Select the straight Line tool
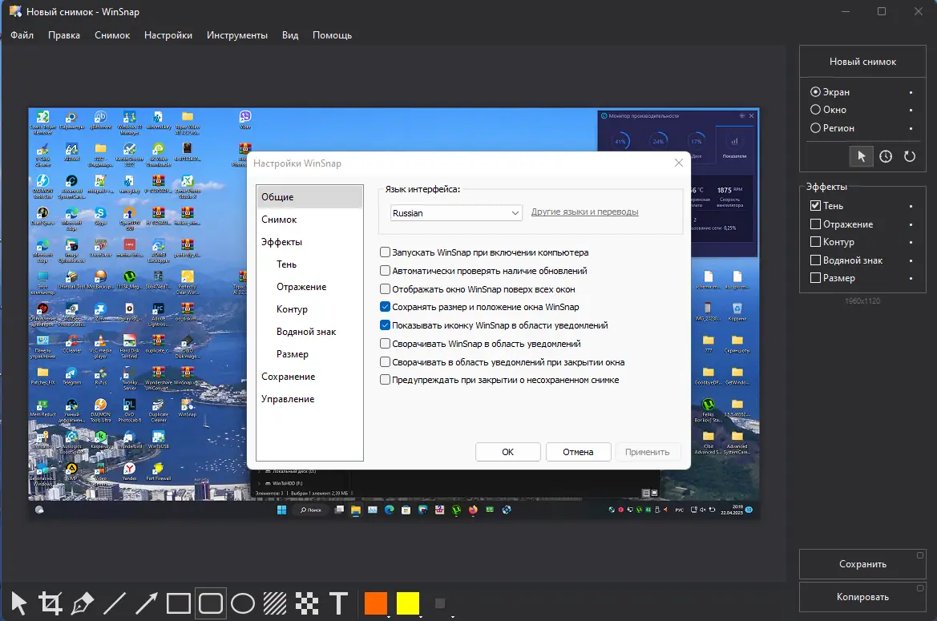This screenshot has width=937, height=621. [x=114, y=603]
